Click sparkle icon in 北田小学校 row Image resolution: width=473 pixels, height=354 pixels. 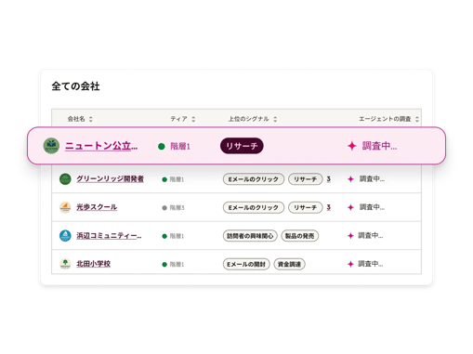(x=350, y=264)
